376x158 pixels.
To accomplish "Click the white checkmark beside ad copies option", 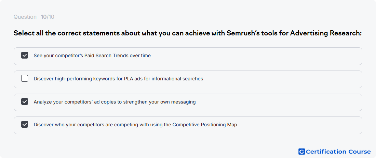I will [x=25, y=101].
